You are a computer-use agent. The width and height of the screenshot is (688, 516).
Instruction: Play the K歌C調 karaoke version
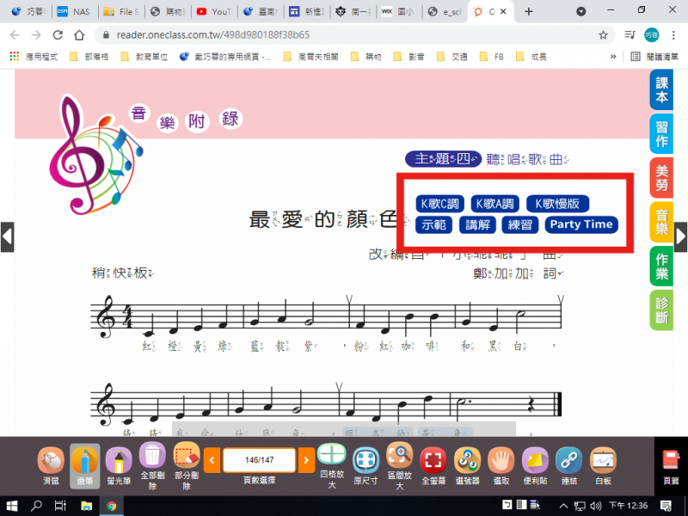point(440,204)
